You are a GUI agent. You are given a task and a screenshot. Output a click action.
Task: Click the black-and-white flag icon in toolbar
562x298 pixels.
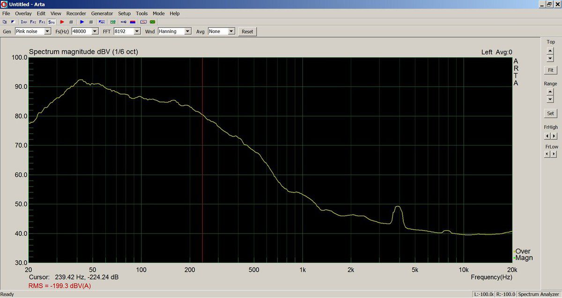[13, 22]
